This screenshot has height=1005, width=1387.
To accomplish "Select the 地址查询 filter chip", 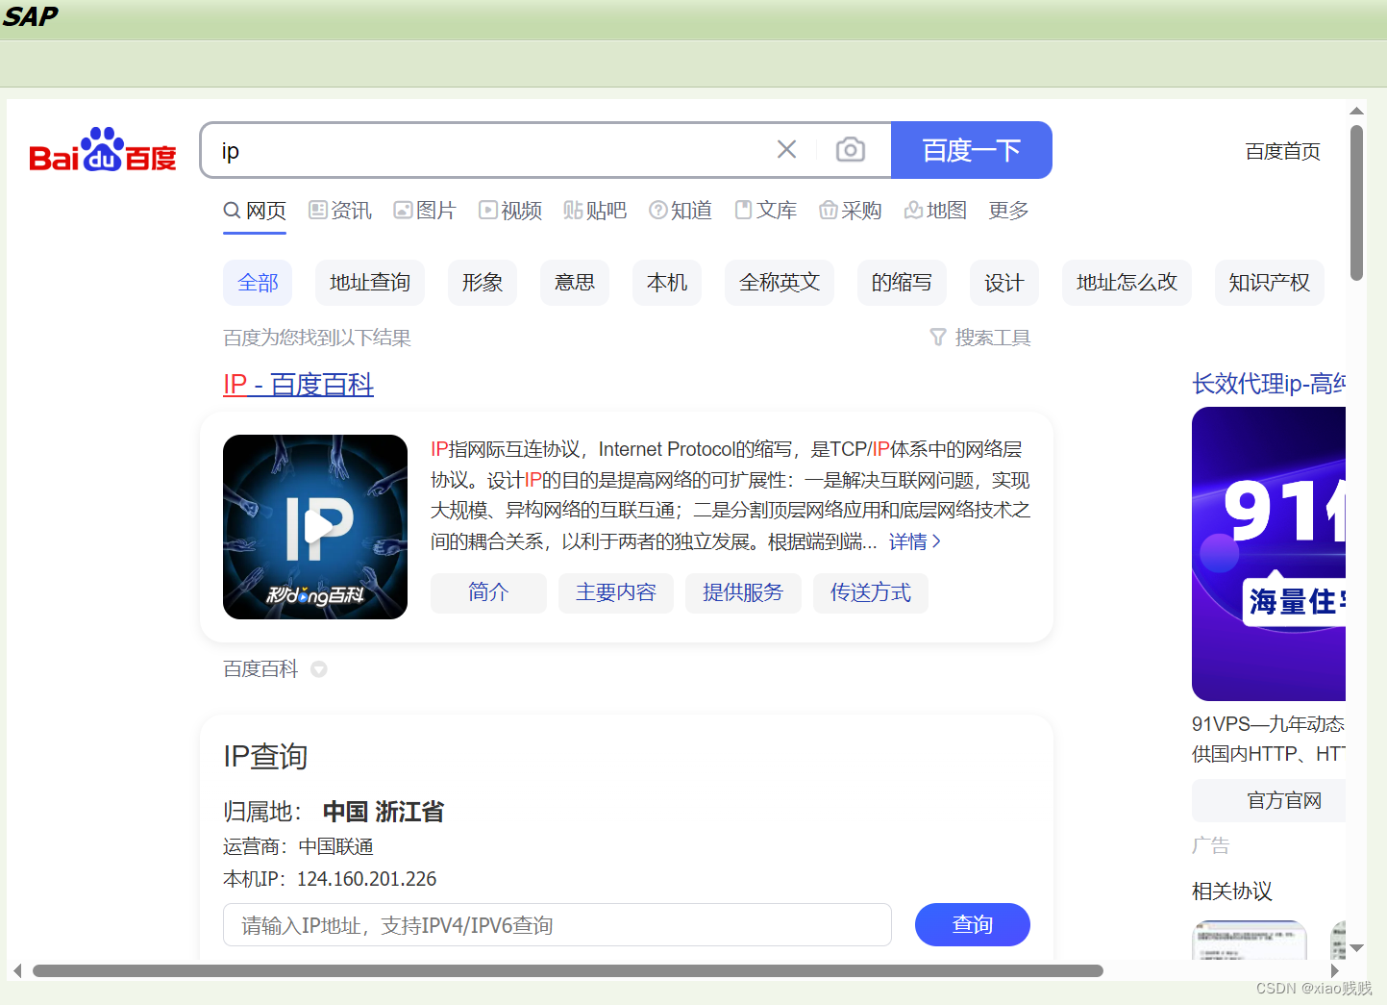I will pos(370,283).
